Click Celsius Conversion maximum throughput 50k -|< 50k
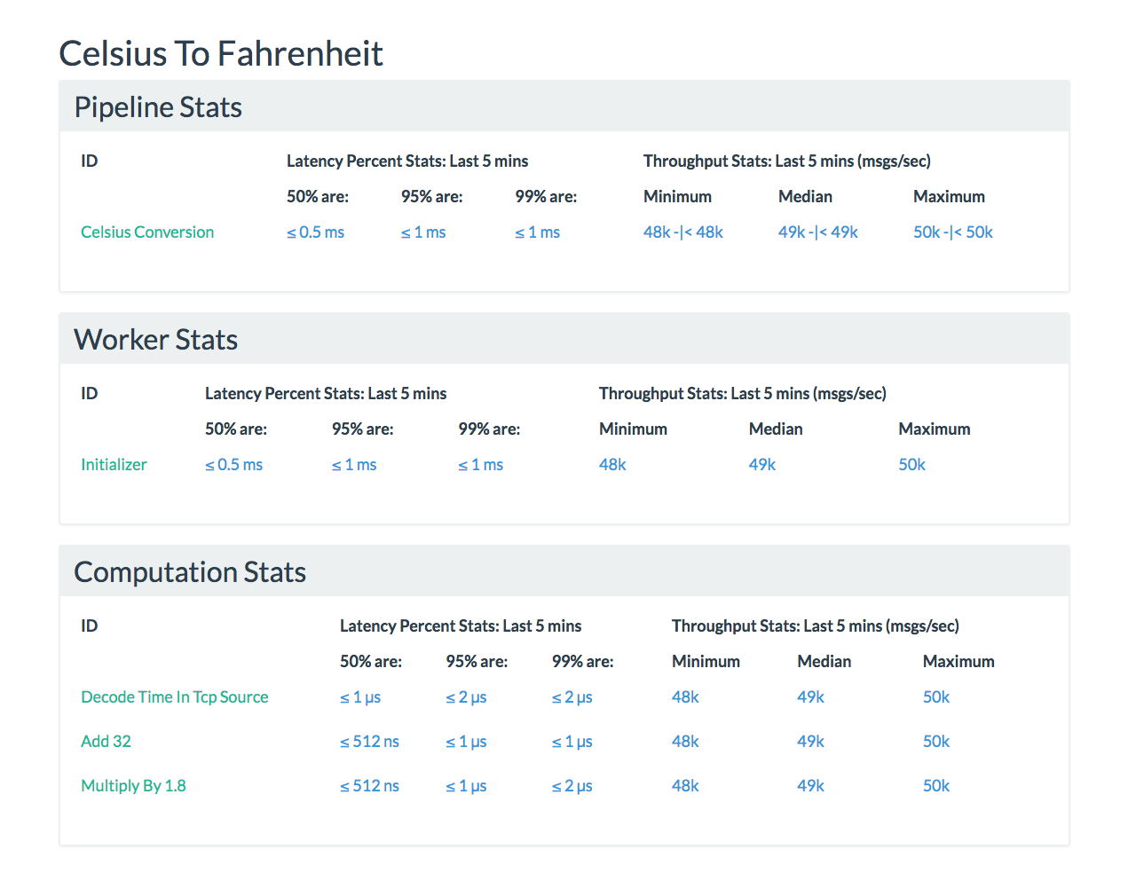 (952, 232)
